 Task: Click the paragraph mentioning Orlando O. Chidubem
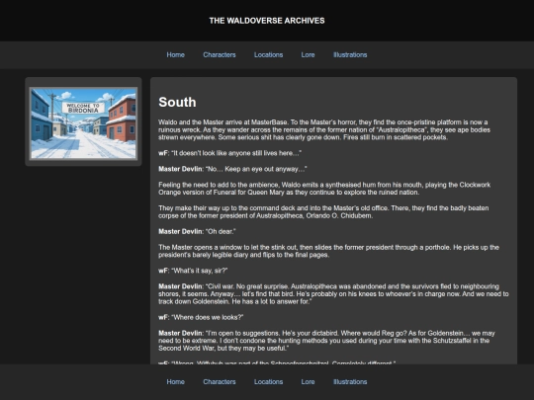(x=323, y=211)
